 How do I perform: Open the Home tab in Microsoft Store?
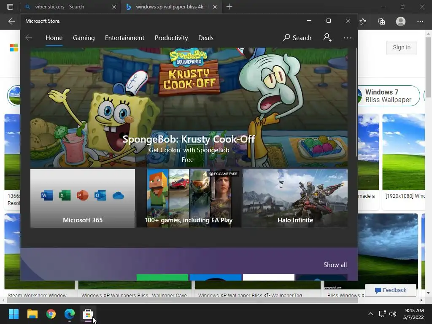point(54,38)
